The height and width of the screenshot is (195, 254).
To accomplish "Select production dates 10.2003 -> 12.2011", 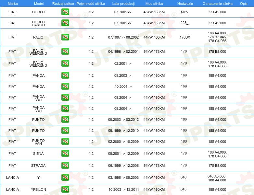I will pos(124,189).
